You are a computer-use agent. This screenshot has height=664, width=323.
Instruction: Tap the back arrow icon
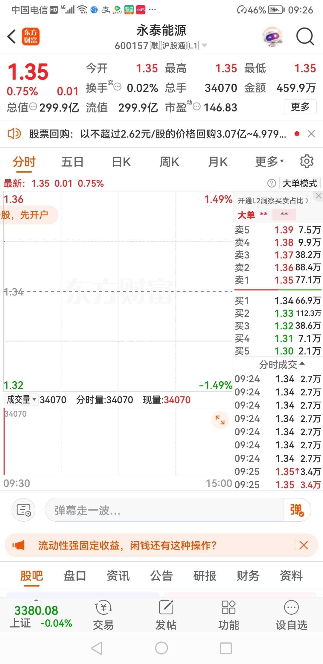tap(12, 36)
